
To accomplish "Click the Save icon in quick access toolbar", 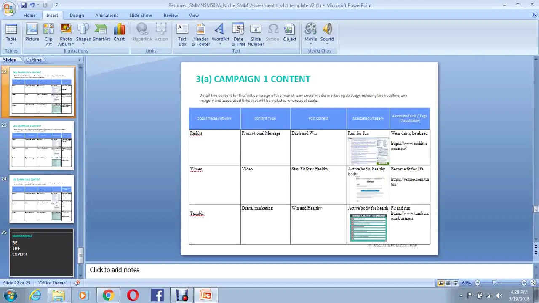I will pos(24,5).
